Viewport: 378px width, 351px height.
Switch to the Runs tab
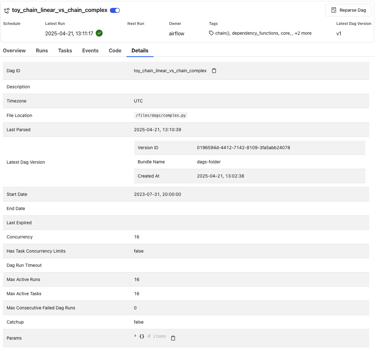(x=42, y=50)
